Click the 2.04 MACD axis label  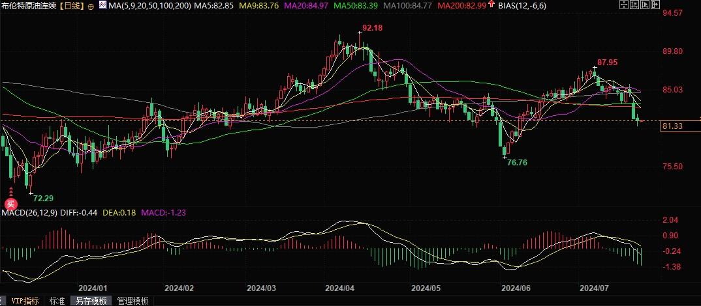click(x=671, y=220)
